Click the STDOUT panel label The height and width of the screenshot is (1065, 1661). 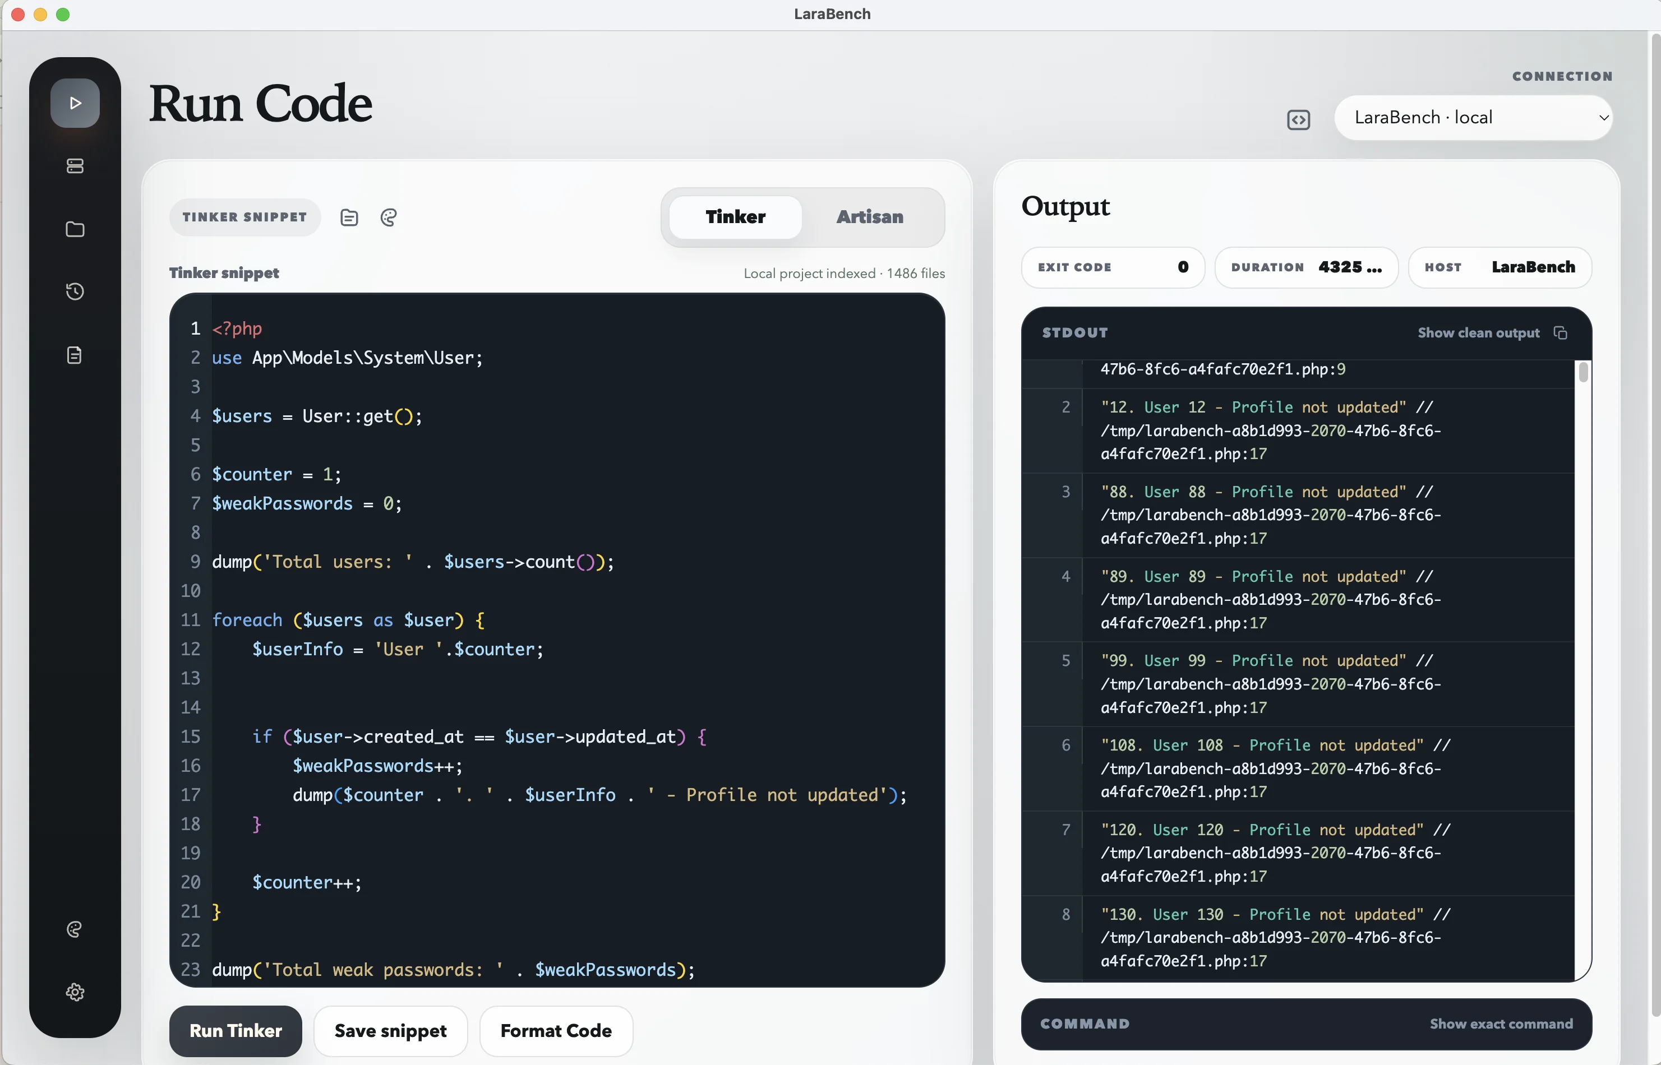(1075, 332)
